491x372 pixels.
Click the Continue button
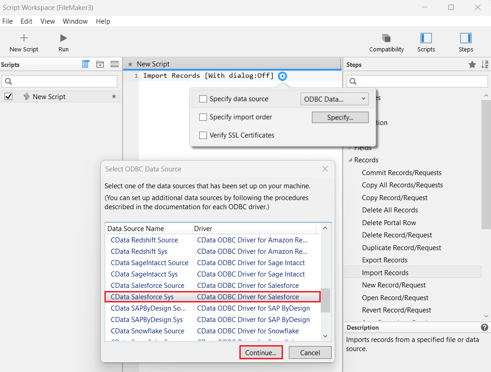pos(261,352)
